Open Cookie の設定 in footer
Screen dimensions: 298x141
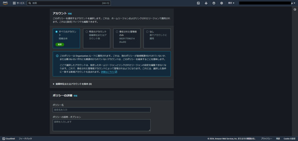click(x=289, y=139)
